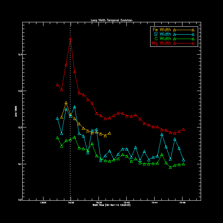The height and width of the screenshot is (223, 223).
Task: Select the Mg Width legend label
Action: point(161,43)
